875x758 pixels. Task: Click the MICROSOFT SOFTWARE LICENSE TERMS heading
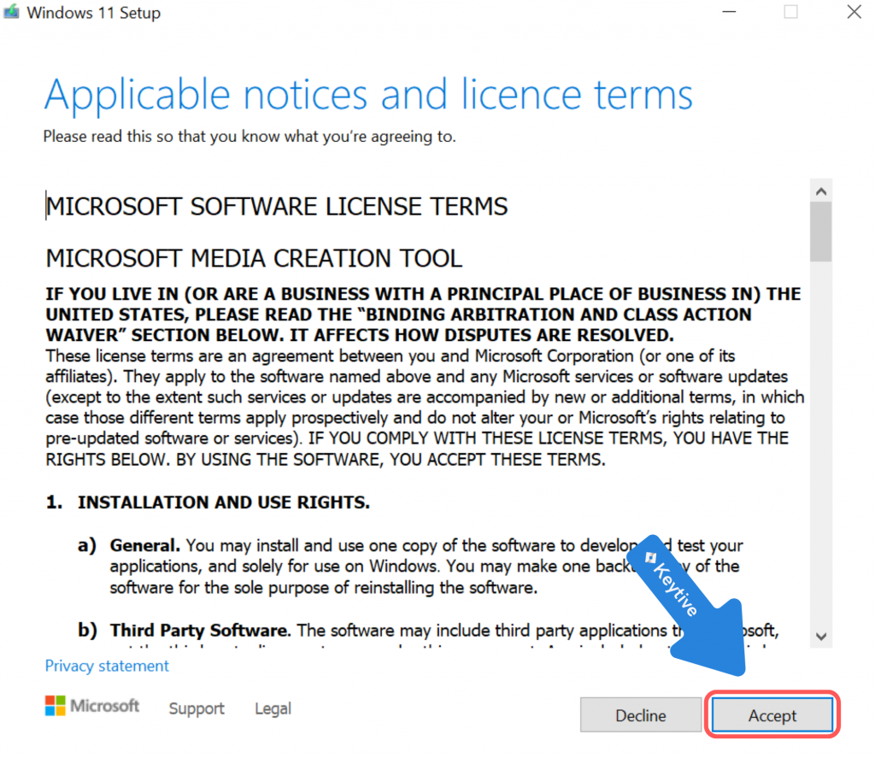277,207
